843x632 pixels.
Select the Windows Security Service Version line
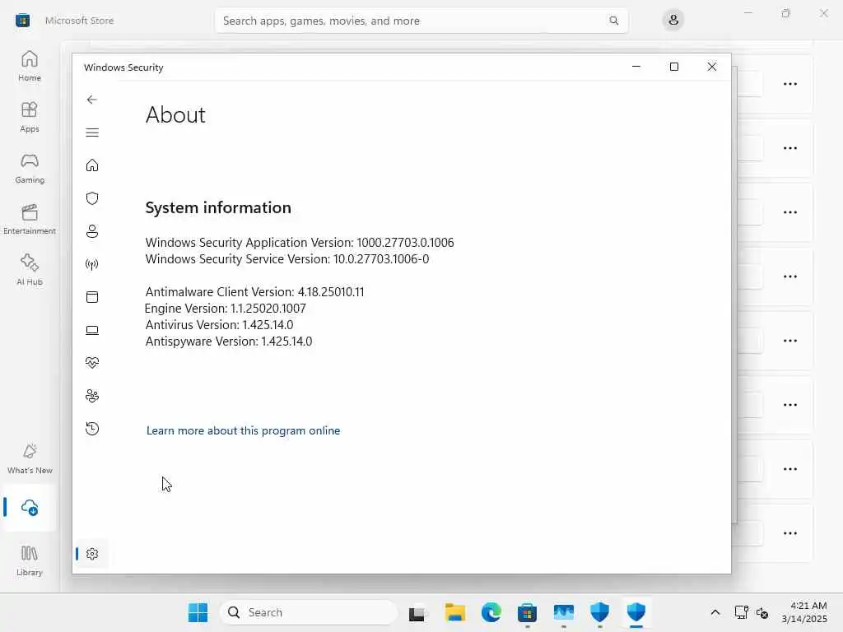point(287,259)
